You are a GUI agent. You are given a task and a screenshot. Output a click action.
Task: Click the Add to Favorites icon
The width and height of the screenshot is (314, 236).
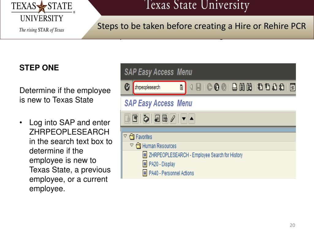tap(157, 118)
